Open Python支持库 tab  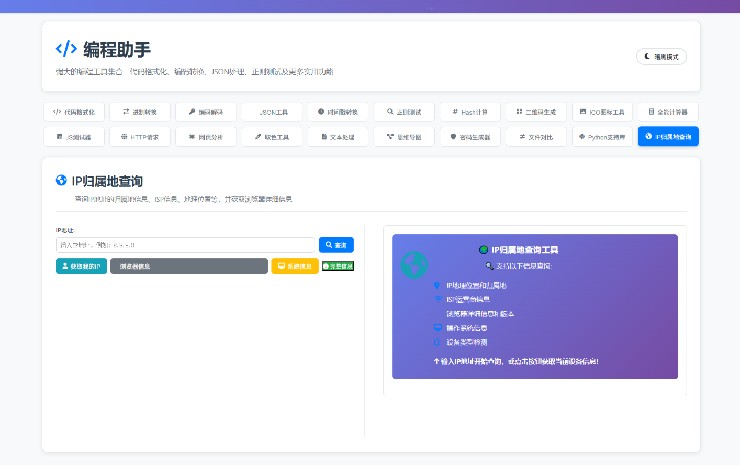point(602,137)
